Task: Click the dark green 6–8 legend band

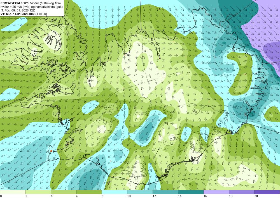Action: coord(89,192)
